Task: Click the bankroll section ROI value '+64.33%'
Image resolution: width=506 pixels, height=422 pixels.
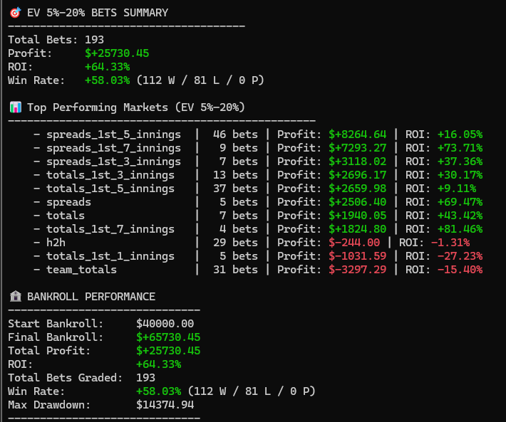Action: 158,364
